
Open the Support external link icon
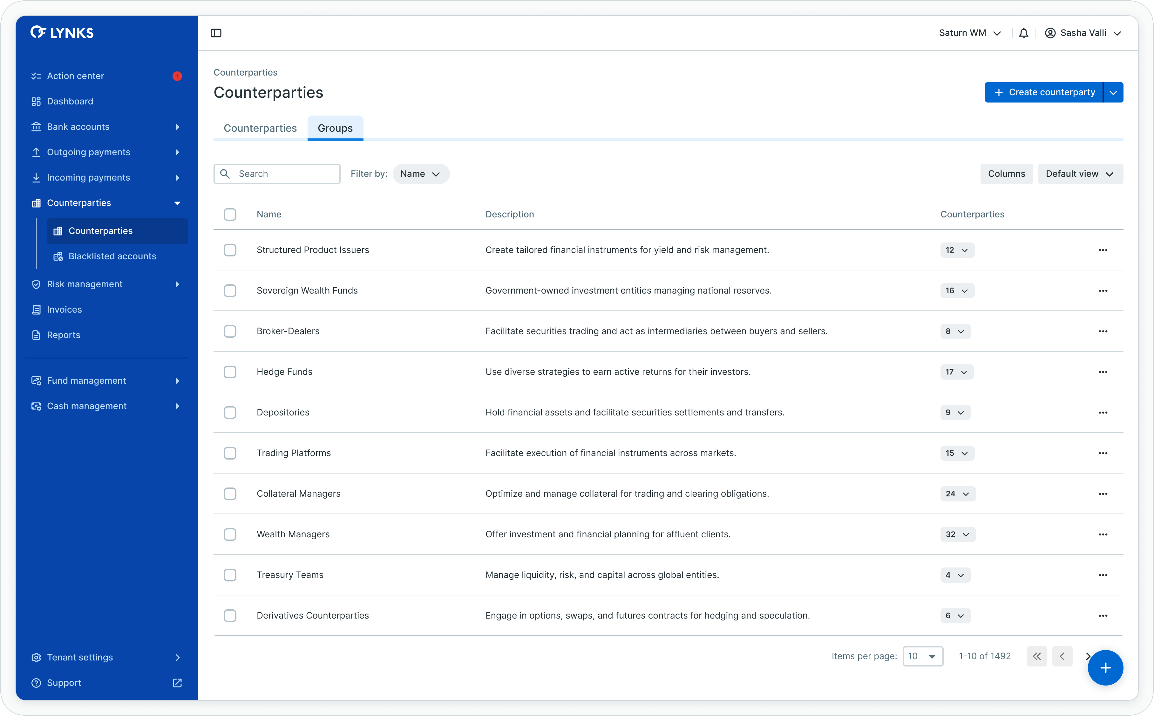pos(177,683)
